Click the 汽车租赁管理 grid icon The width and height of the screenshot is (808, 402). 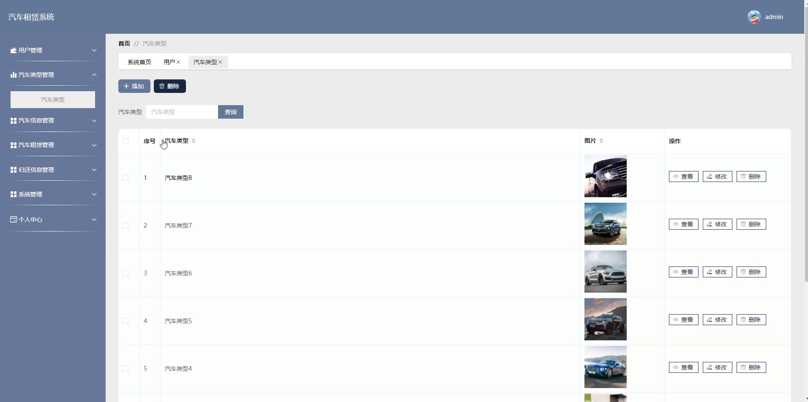[x=14, y=145]
